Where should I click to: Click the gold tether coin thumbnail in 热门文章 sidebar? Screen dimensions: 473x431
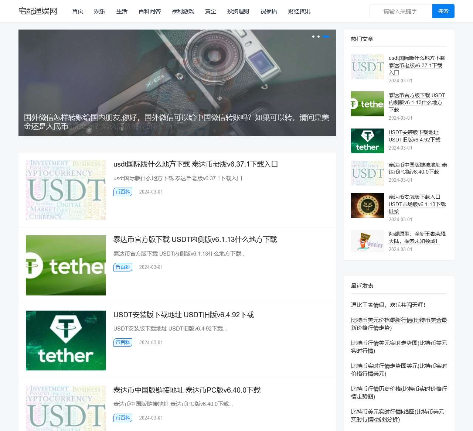(367, 205)
